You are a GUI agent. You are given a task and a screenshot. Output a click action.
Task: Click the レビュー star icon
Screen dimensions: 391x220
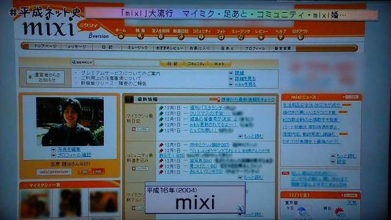click(261, 37)
